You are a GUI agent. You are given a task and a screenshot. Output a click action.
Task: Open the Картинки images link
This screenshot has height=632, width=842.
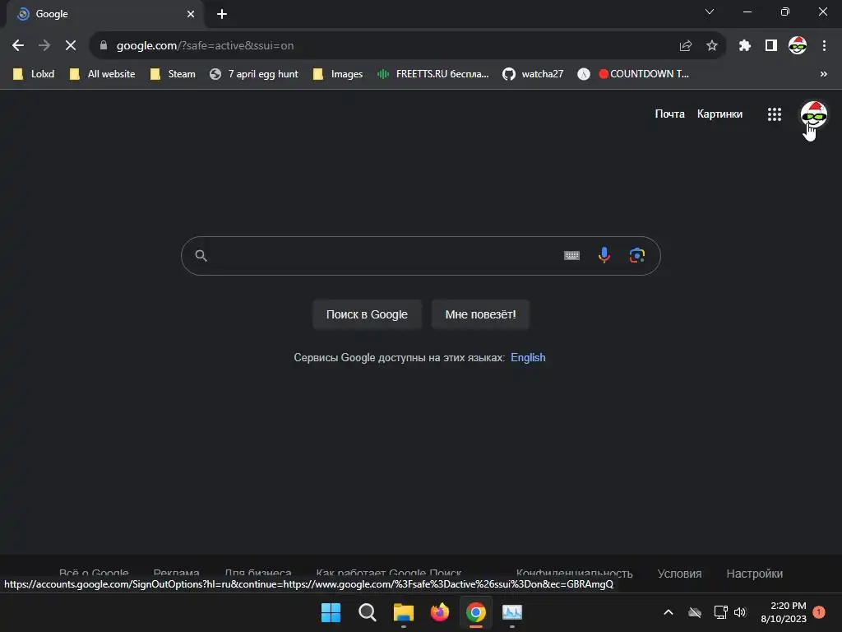pos(719,114)
